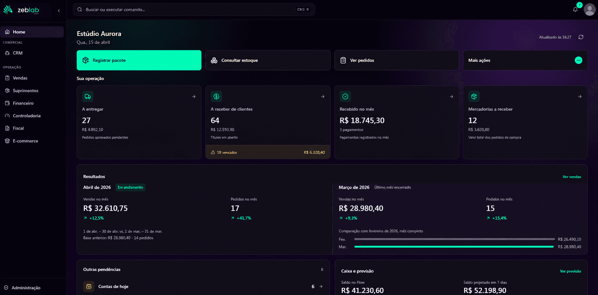This screenshot has height=295, width=598.
Task: Focus the Buscar ou executar comando search field
Action: 194,9
